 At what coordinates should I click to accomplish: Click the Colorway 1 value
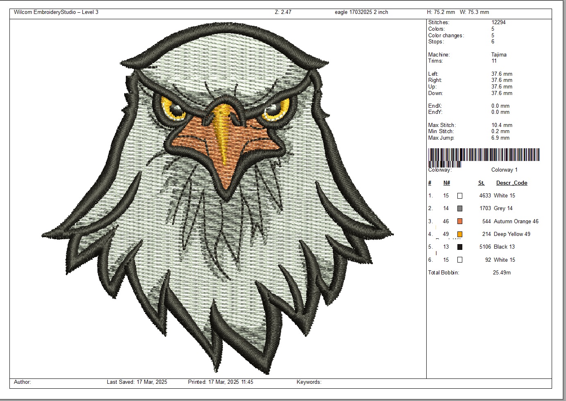tap(504, 170)
